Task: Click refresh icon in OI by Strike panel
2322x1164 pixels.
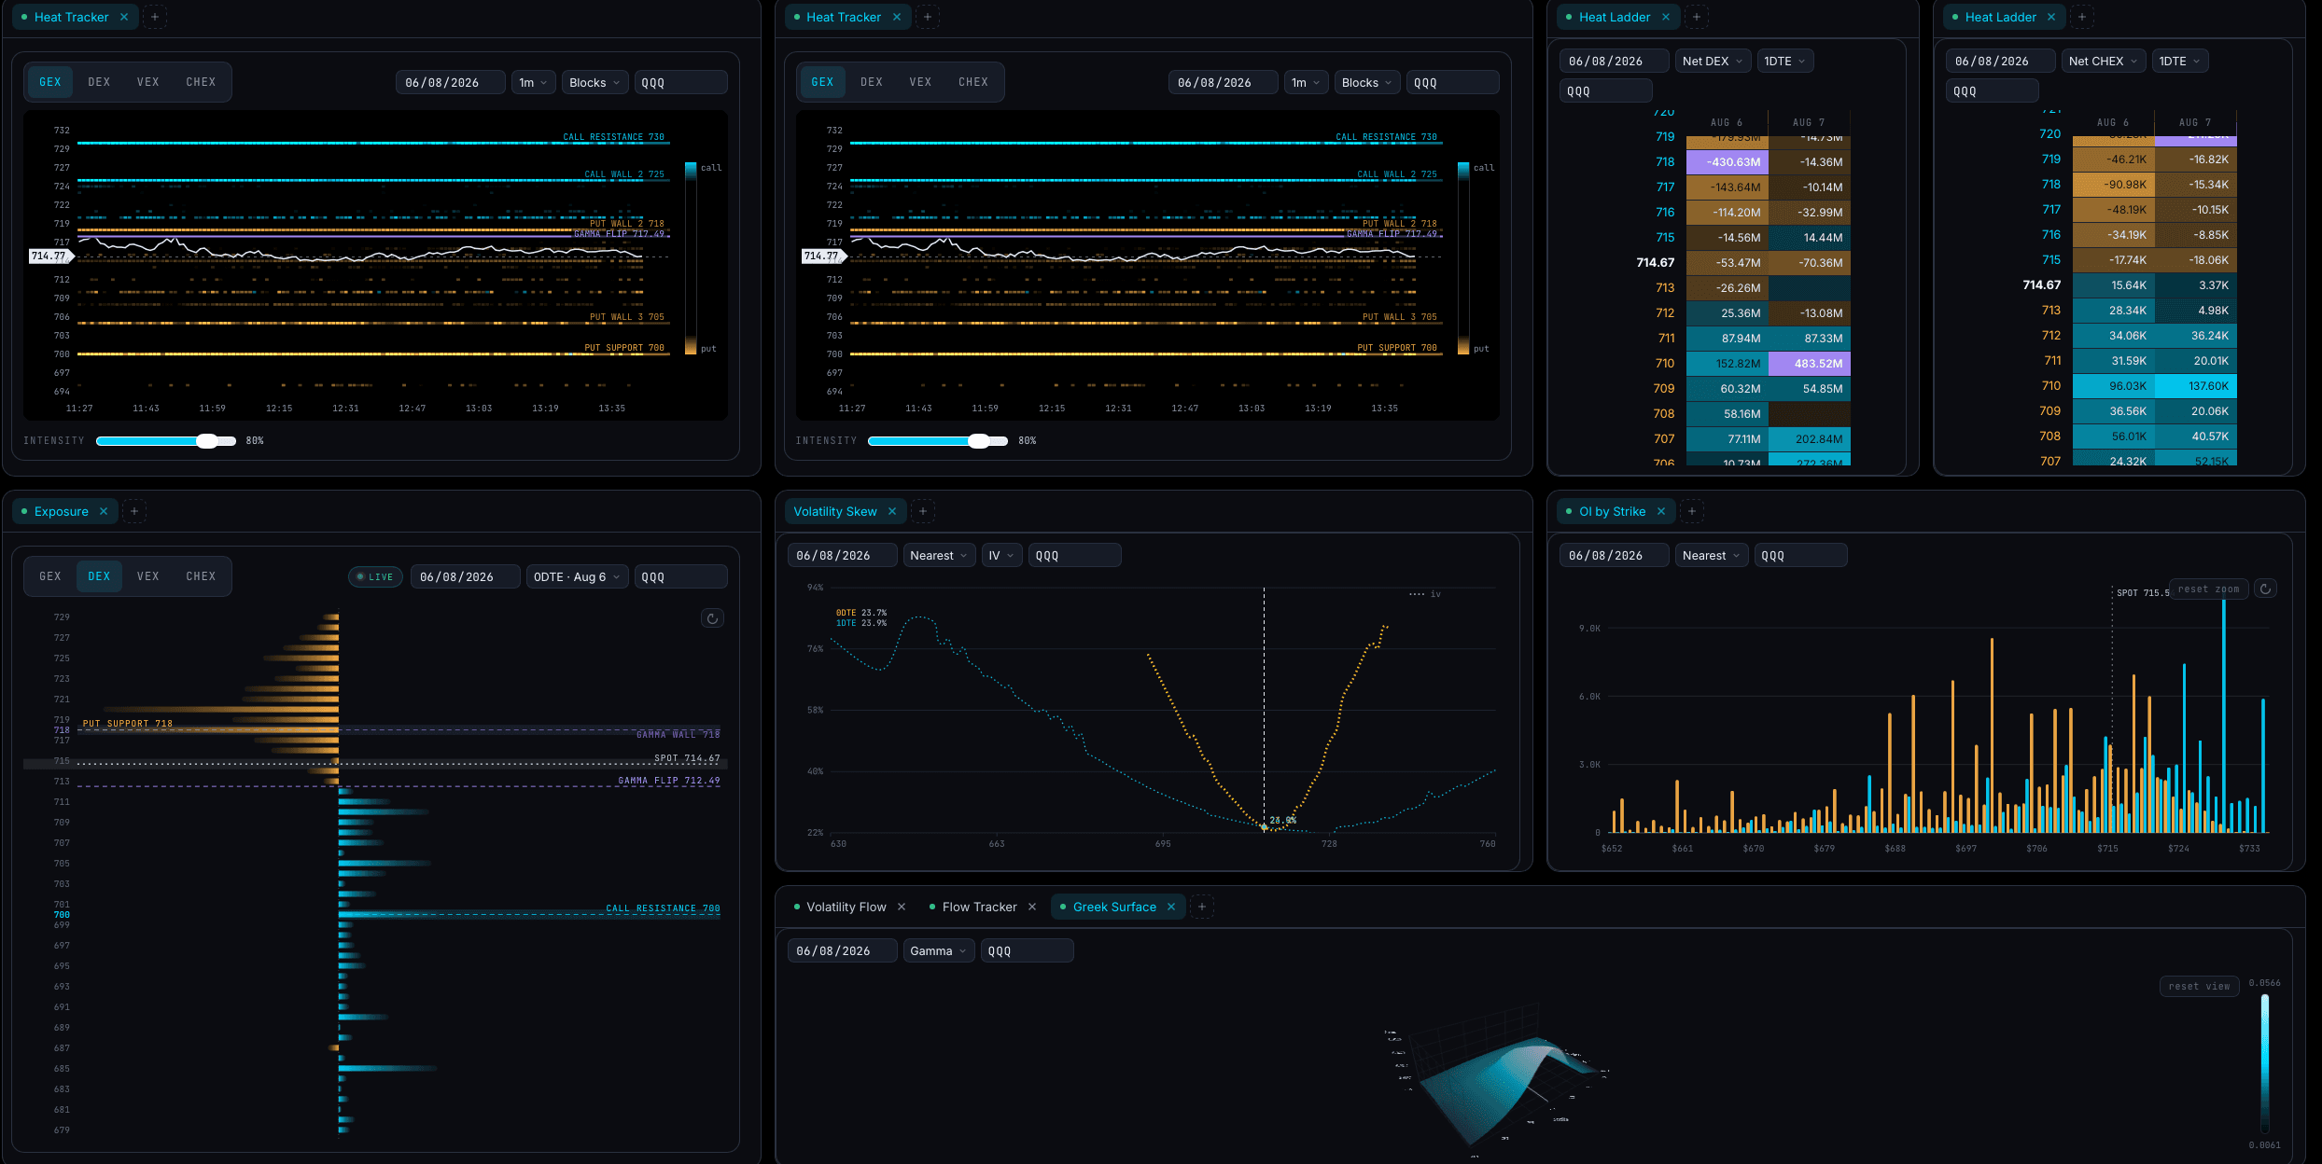Action: click(x=2265, y=589)
